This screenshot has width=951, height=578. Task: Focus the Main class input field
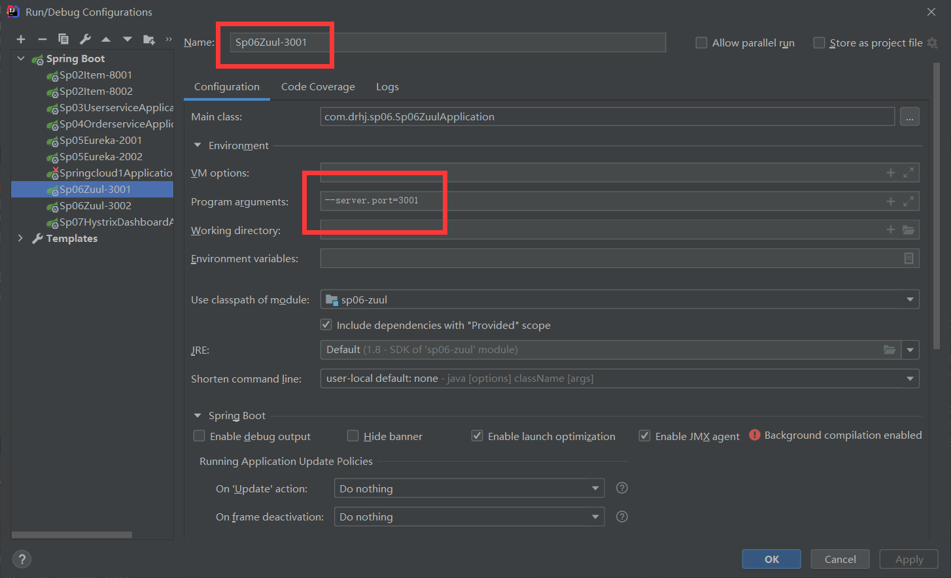608,116
